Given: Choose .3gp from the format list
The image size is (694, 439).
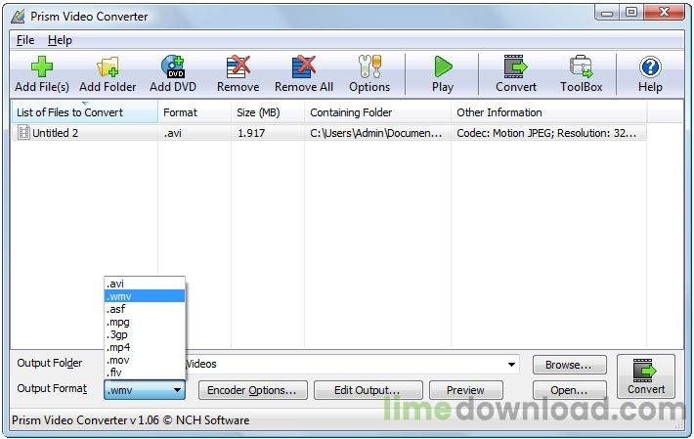Looking at the screenshot, I should point(145,334).
